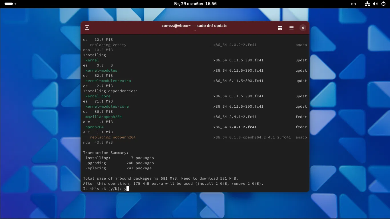Click the 'After this operation' disk usage line
This screenshot has width=390, height=219.
click(x=173, y=184)
